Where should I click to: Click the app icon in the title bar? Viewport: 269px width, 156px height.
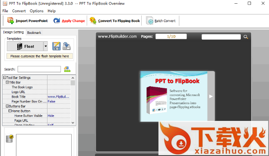(x=5, y=3)
